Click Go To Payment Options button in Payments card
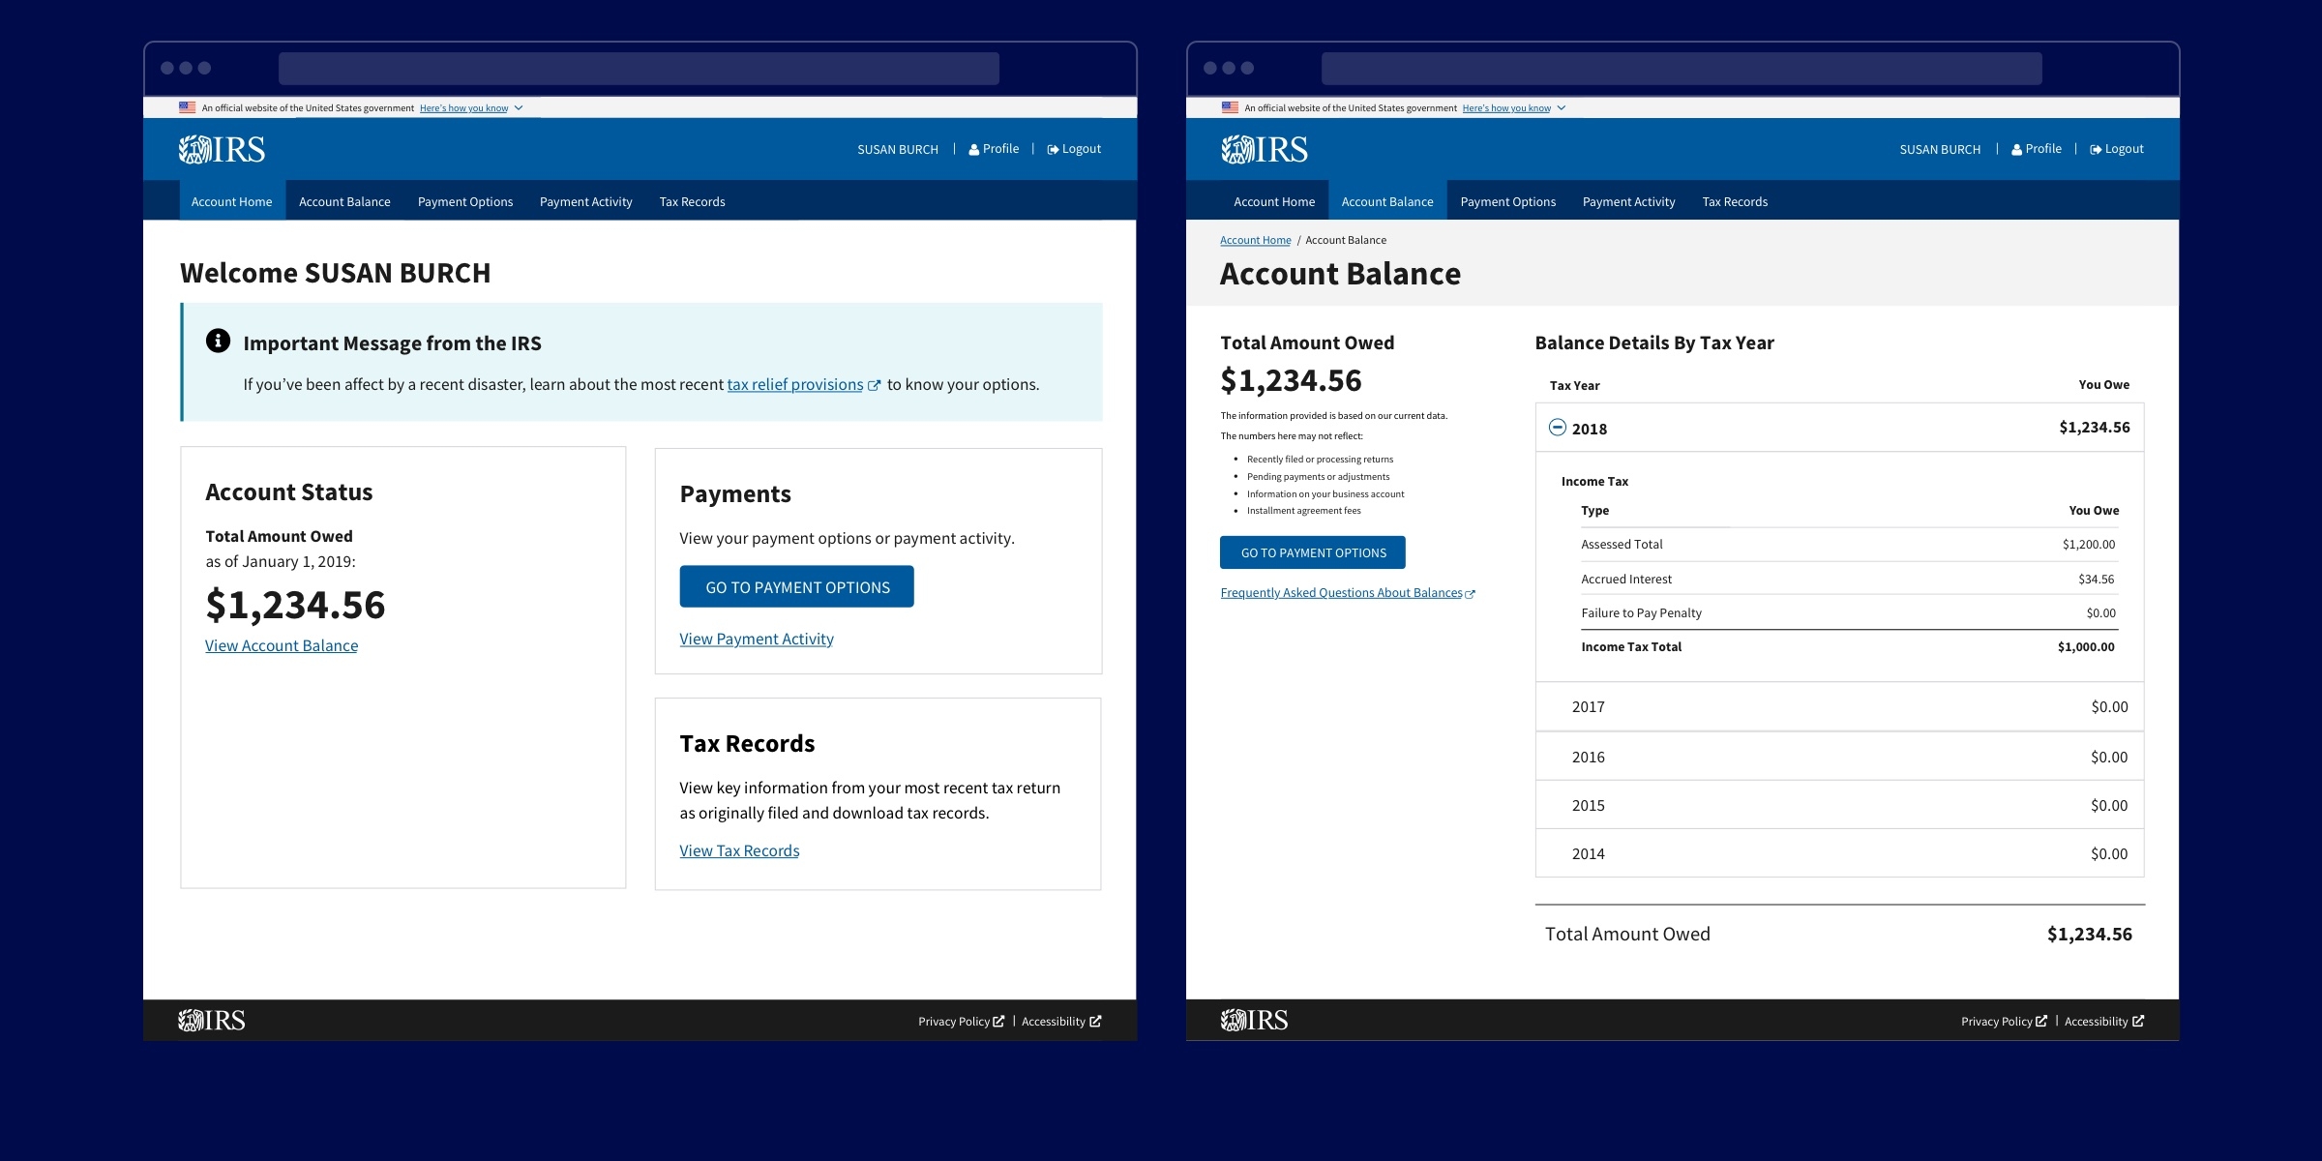The height and width of the screenshot is (1161, 2322). [x=796, y=587]
